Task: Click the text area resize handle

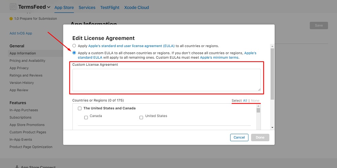Action: tap(259, 90)
